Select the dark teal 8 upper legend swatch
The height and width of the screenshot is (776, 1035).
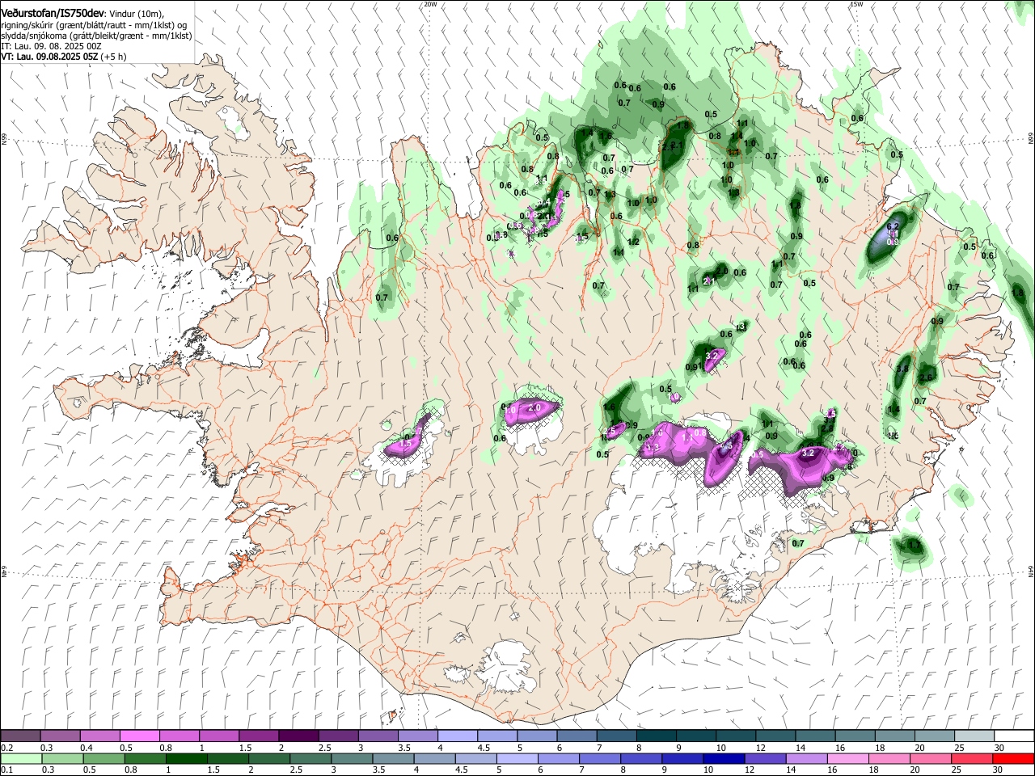click(x=657, y=736)
